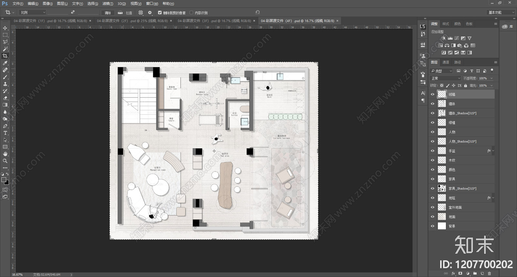Add a Levels adjustment
517x277 pixels.
(450, 38)
